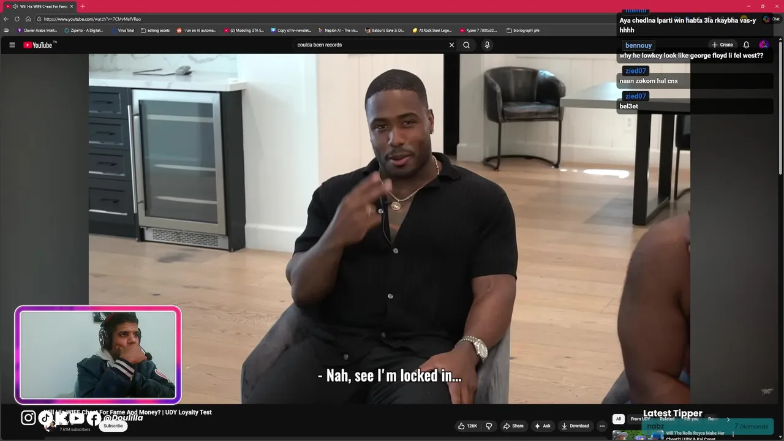784x441 pixels.
Task: Open the VirusTotal bookmark
Action: click(123, 30)
